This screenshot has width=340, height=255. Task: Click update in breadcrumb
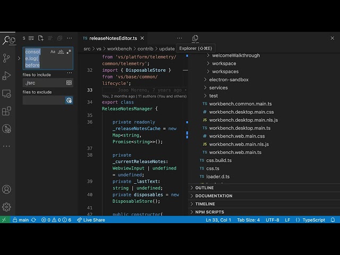click(x=167, y=49)
